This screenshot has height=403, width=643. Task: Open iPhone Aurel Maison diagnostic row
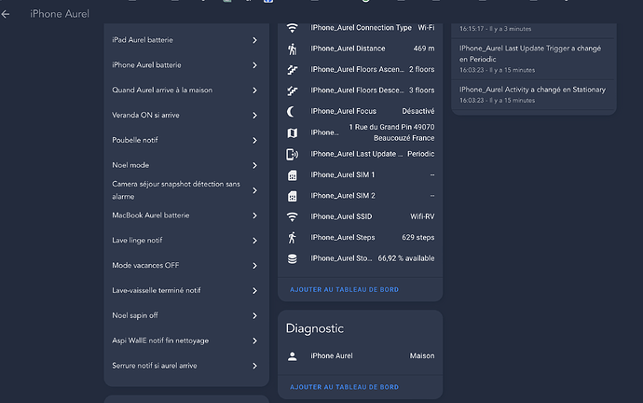tap(360, 356)
